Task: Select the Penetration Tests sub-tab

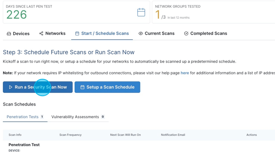Action: [x=25, y=117]
